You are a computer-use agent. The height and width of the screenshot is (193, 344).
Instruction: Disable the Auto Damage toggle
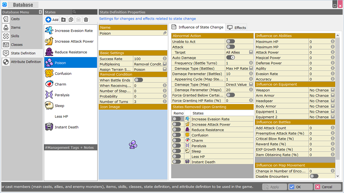tap(230, 57)
